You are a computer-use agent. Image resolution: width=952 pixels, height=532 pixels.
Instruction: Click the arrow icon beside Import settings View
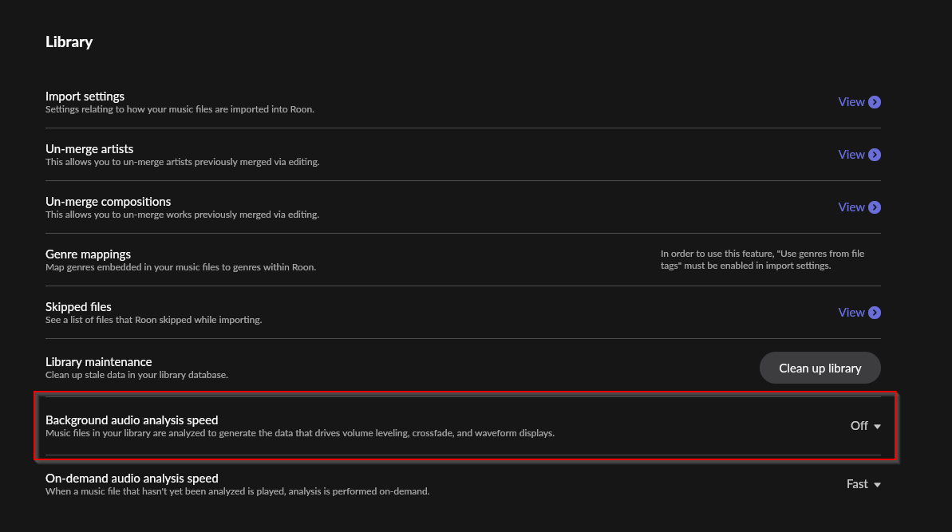875,101
